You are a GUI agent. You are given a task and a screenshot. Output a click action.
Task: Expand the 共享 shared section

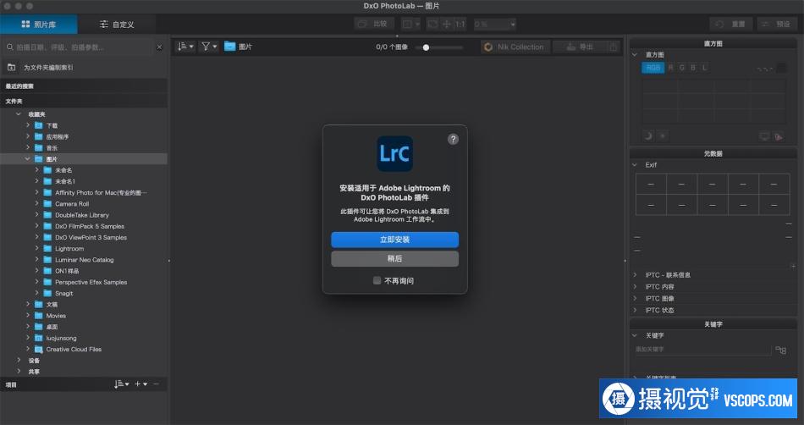pyautogui.click(x=19, y=372)
